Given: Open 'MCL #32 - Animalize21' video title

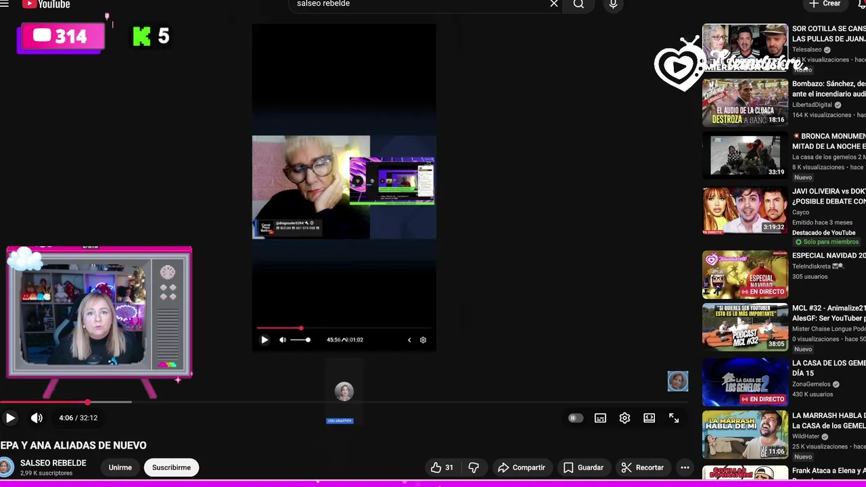Looking at the screenshot, I should (x=829, y=312).
